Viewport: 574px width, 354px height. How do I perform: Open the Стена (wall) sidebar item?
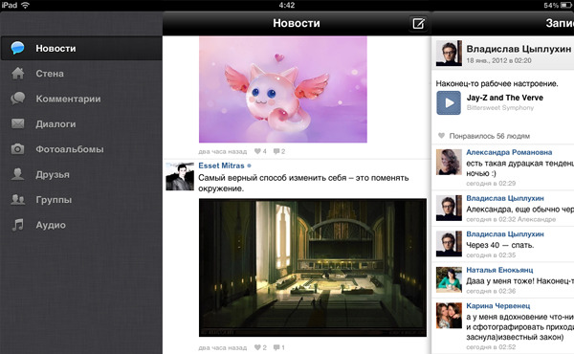pos(81,74)
